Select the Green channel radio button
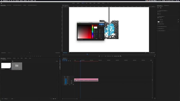The height and width of the screenshot is (101, 180). [x=94, y=36]
